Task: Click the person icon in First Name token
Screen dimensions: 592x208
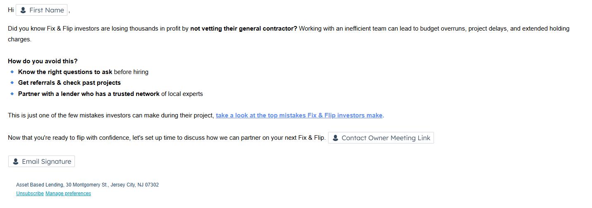Action: click(x=23, y=10)
